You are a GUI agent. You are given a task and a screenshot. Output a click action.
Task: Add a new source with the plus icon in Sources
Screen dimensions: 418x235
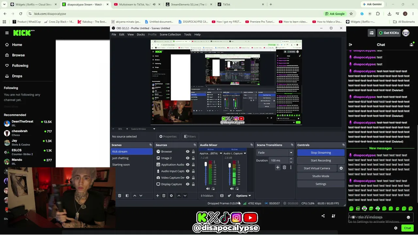coord(157,196)
